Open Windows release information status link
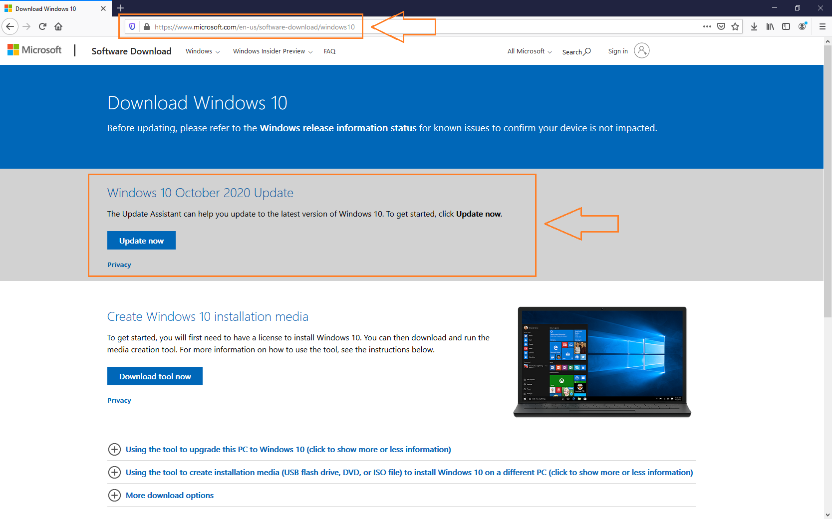Image resolution: width=832 pixels, height=519 pixels. 338,128
